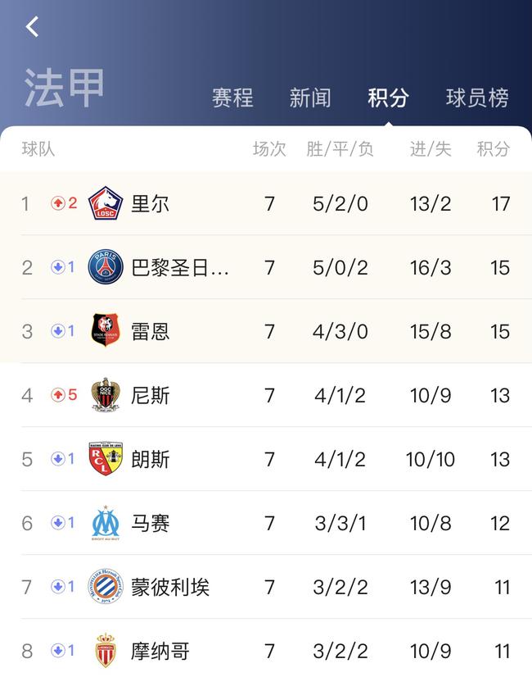Select the Montpellier club badge
The image size is (532, 677).
(106, 586)
